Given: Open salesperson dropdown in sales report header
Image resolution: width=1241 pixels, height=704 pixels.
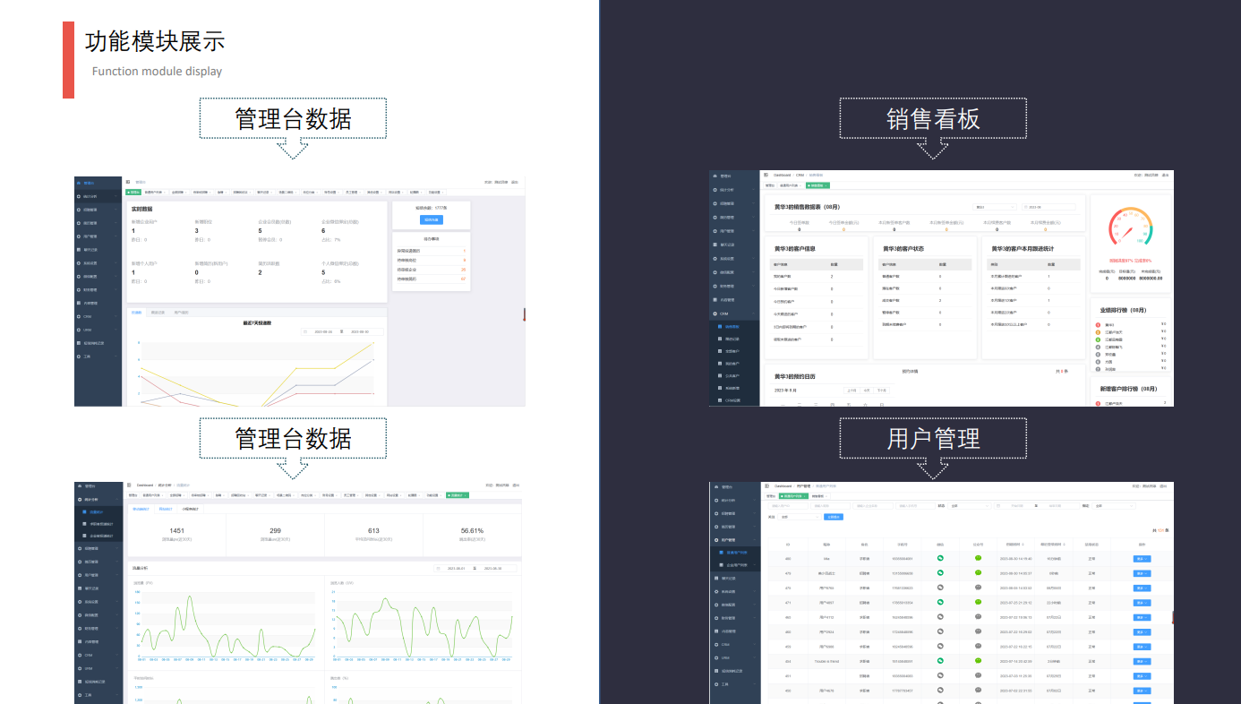Looking at the screenshot, I should [995, 207].
